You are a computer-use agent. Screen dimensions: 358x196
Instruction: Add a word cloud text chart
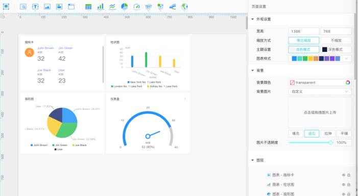pyautogui.click(x=149, y=7)
